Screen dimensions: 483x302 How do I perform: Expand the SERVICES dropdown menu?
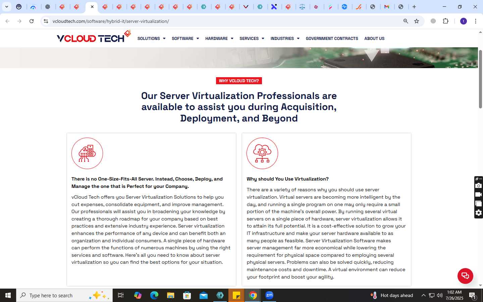[252, 39]
